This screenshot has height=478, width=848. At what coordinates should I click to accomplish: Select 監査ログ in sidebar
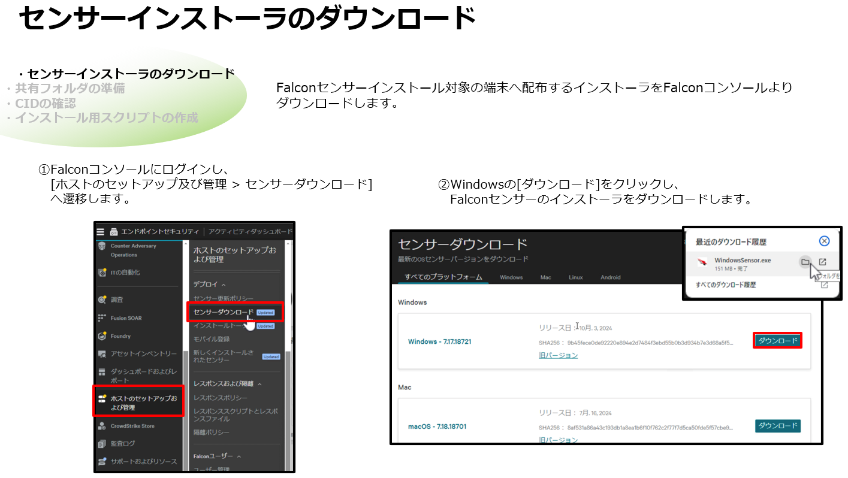pyautogui.click(x=123, y=444)
